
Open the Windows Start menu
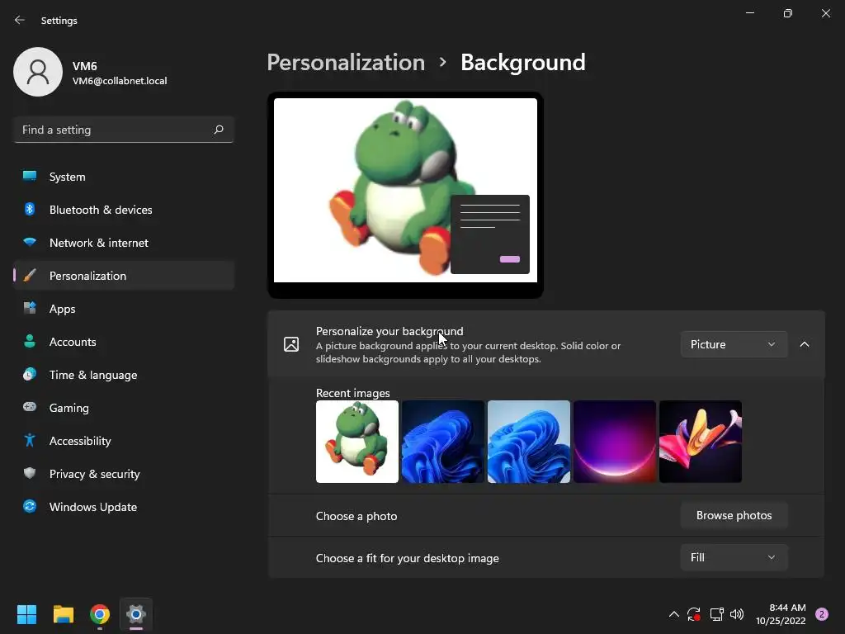click(x=26, y=614)
